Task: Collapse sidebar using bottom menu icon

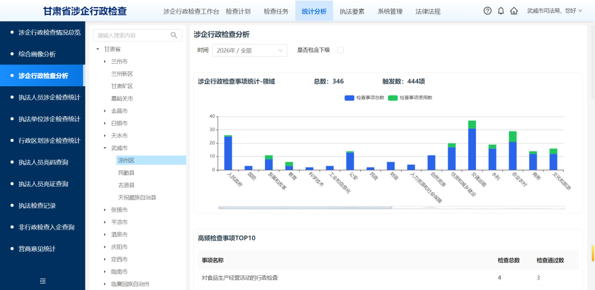Action: (x=42, y=281)
